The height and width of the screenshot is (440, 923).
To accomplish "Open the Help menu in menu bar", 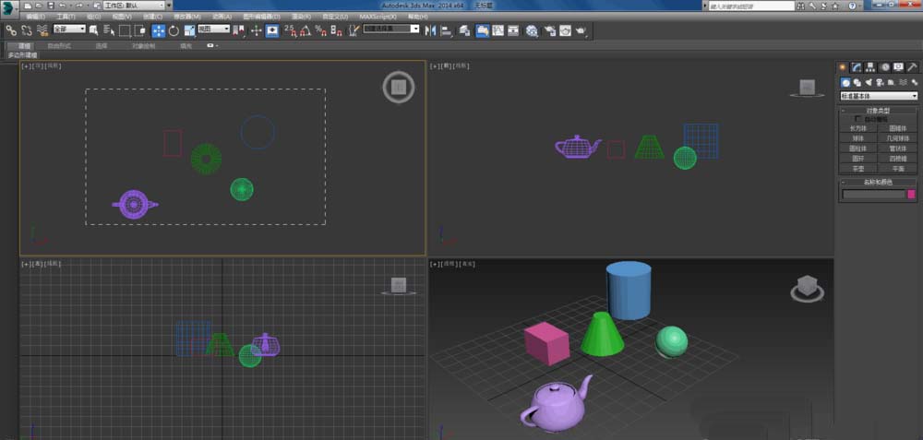I will pos(417,17).
